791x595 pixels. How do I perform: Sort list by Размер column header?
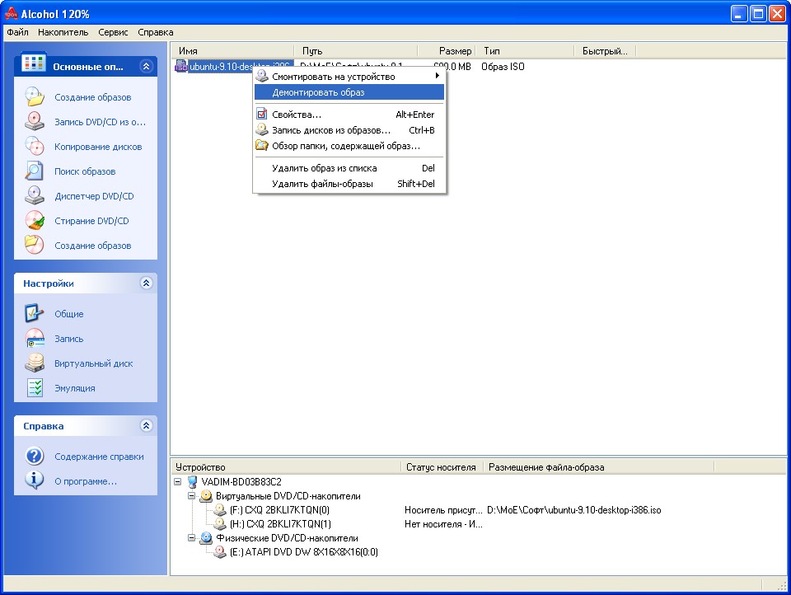click(447, 51)
